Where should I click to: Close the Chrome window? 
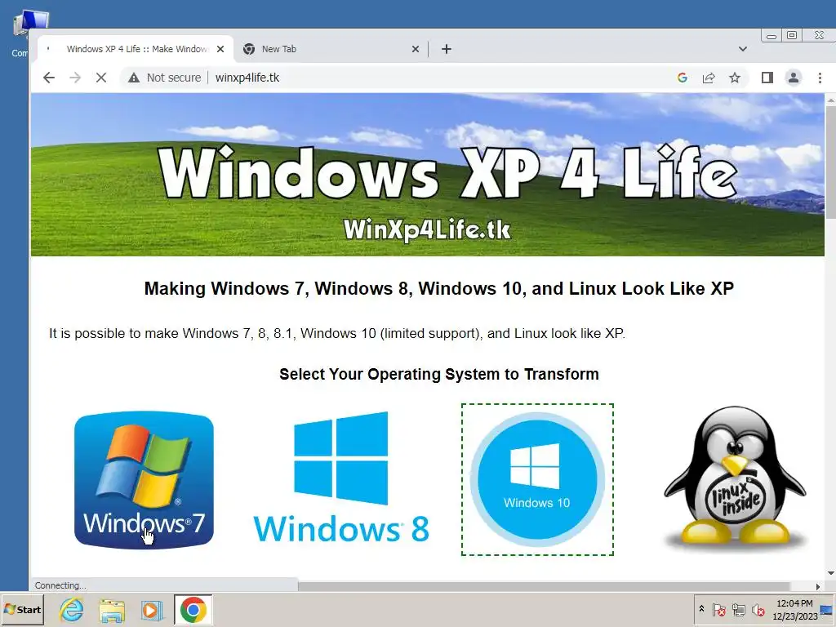coord(819,35)
